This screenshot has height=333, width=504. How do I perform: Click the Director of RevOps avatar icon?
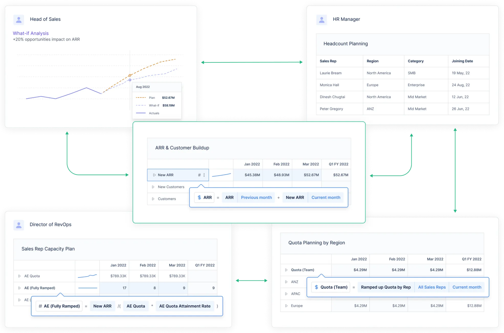pos(18,225)
